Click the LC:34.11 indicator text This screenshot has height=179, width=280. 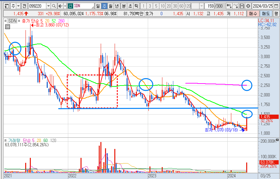click(x=266, y=20)
